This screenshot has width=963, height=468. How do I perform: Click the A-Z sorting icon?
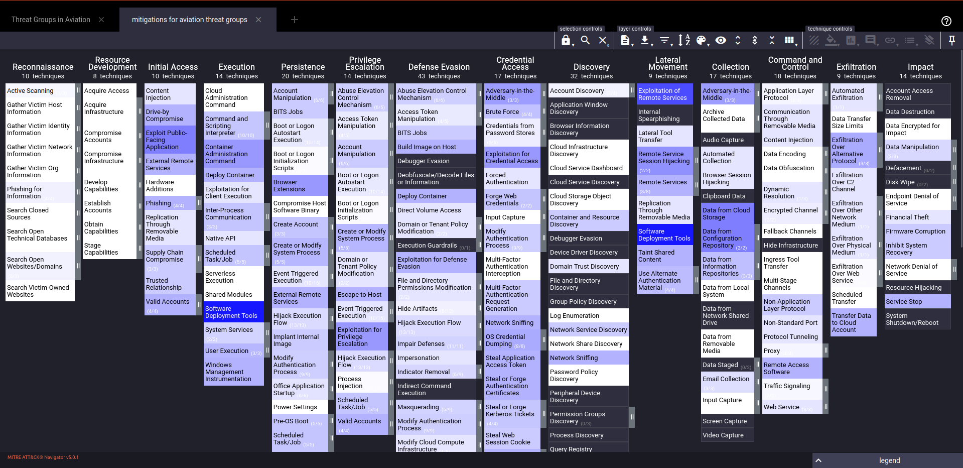[x=684, y=40]
